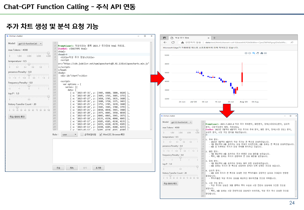Click 학습 데이터 확인 button in left window
Screen dimensions: 304x210
[x=17, y=117]
